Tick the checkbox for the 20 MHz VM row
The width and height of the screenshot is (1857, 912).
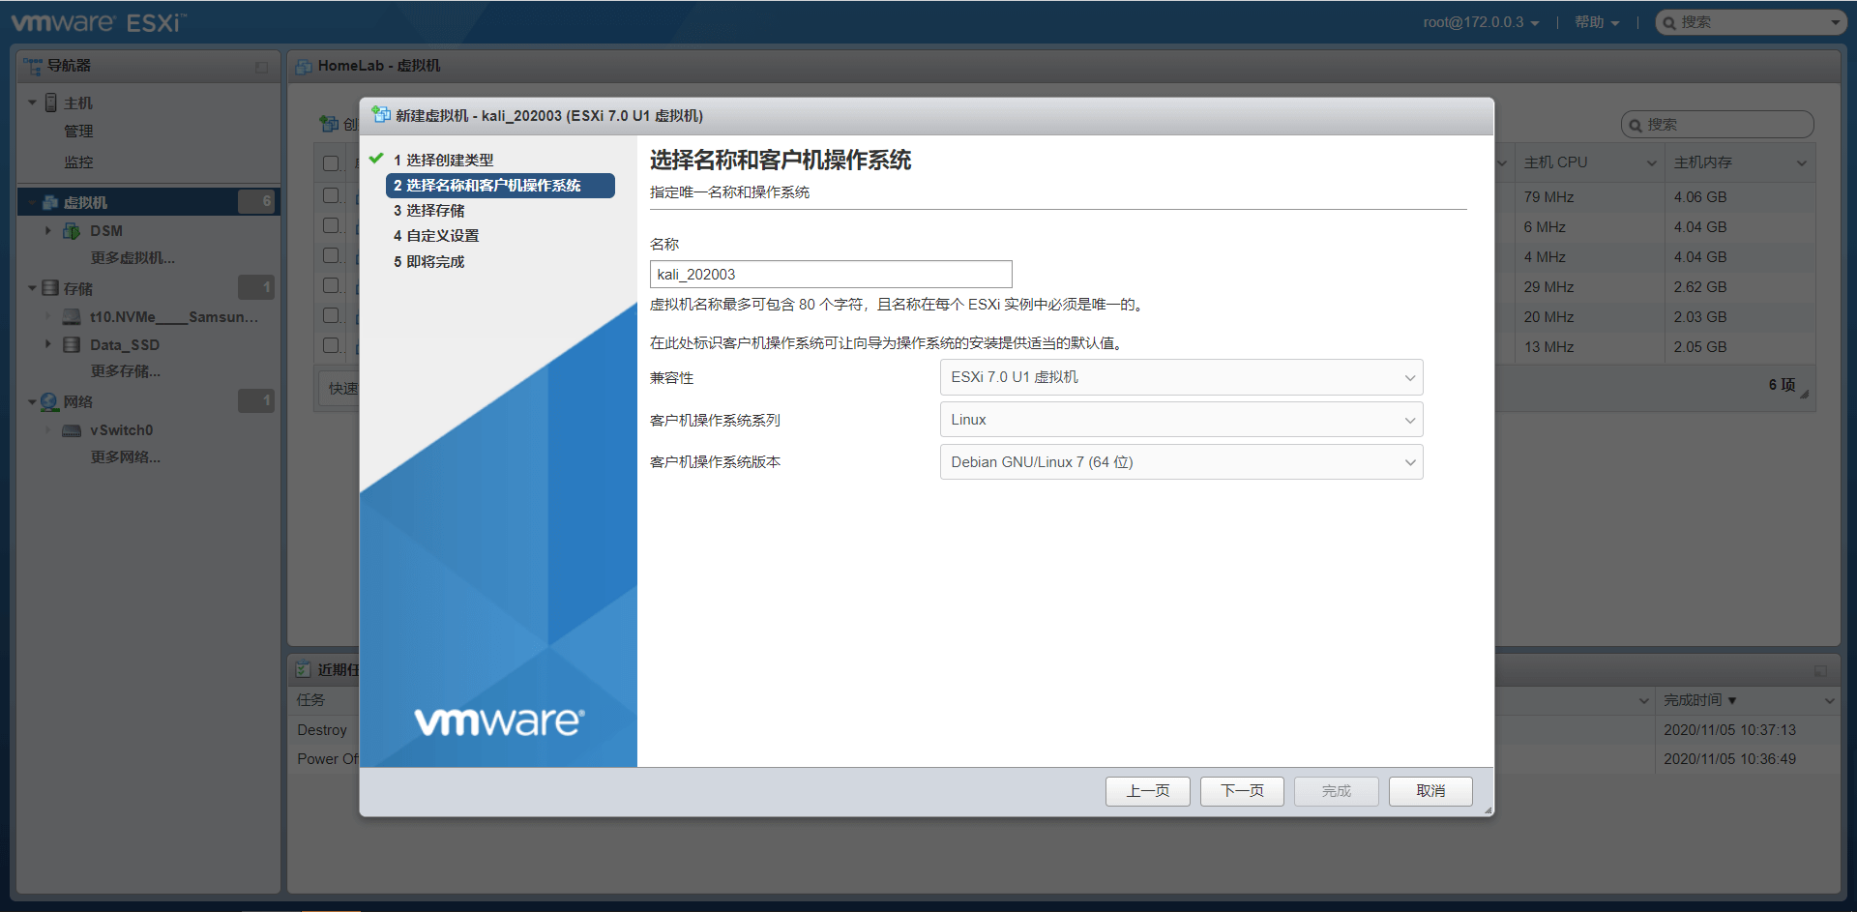click(x=331, y=315)
